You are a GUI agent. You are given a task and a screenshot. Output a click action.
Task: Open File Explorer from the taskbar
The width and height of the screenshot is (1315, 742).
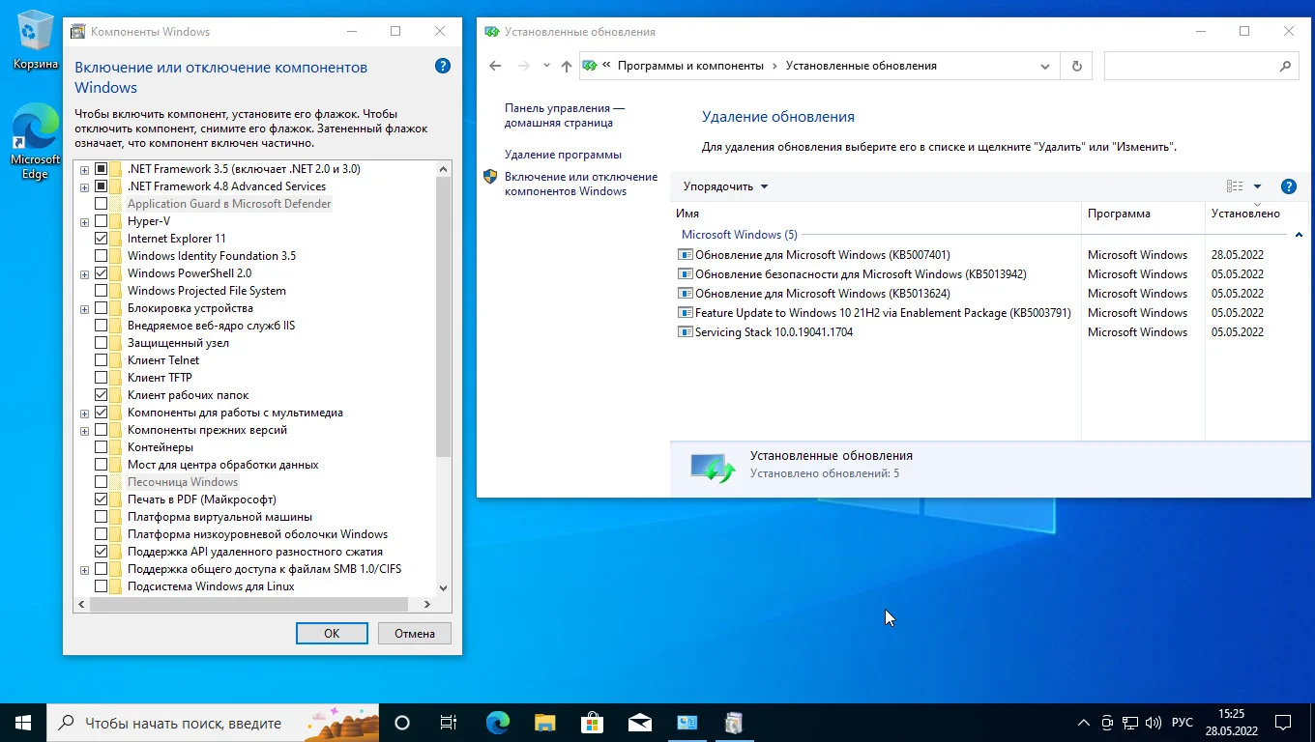[x=544, y=723]
